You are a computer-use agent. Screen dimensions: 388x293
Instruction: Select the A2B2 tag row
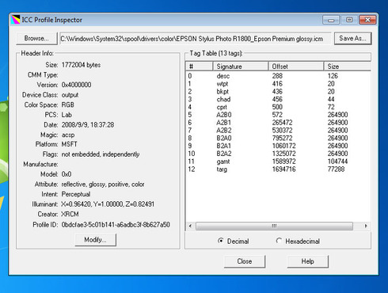tap(278, 130)
